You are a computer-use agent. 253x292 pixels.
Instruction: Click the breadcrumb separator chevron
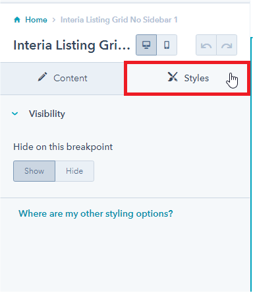coord(54,20)
